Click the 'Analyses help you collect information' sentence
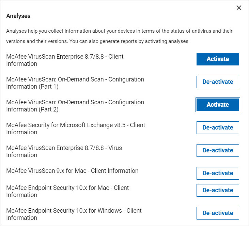 tap(119, 31)
